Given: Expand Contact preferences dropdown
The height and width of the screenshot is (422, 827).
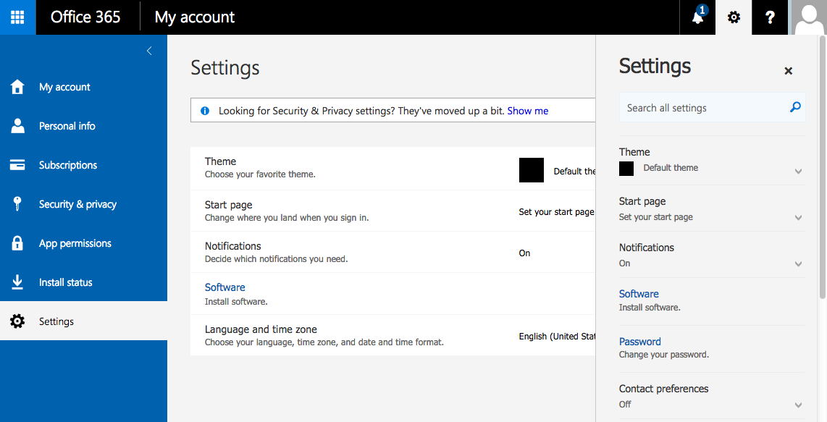Looking at the screenshot, I should 798,405.
